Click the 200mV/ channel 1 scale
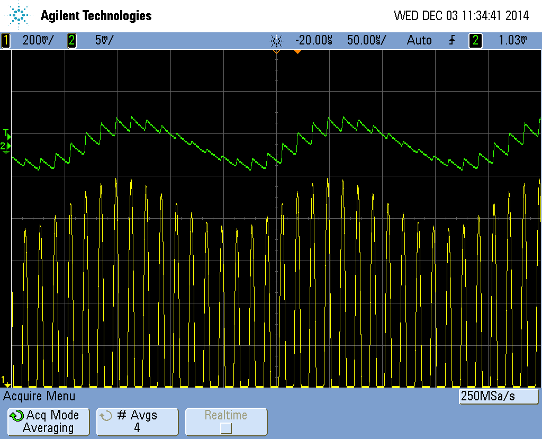This screenshot has width=542, height=439. click(x=37, y=40)
